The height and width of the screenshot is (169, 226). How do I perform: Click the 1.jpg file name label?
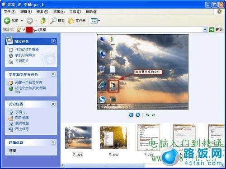[x=78, y=154]
